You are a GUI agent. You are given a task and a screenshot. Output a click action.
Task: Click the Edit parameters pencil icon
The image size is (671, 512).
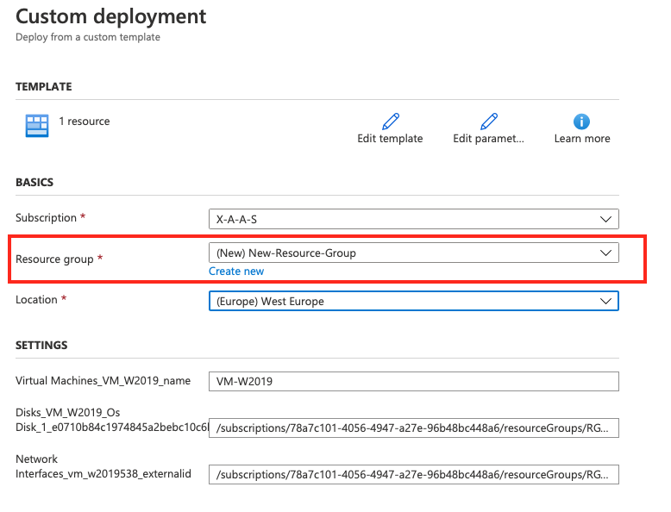click(x=489, y=121)
